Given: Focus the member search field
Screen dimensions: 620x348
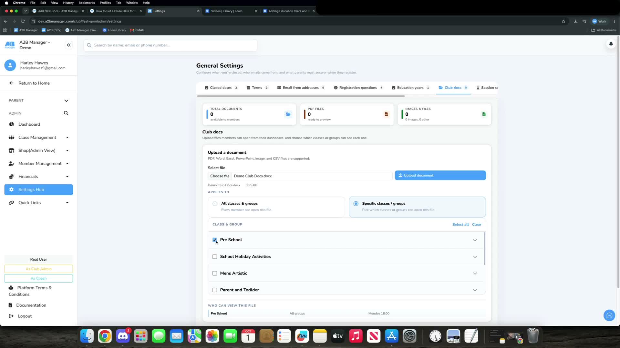Looking at the screenshot, I should 170,45.
